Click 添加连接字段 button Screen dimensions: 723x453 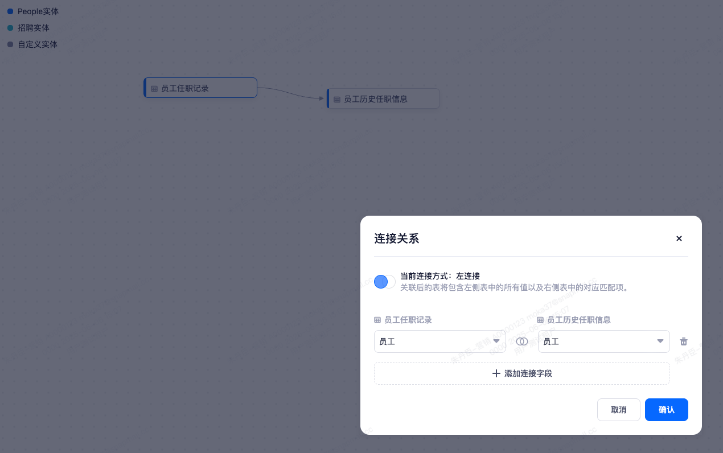[x=522, y=373]
